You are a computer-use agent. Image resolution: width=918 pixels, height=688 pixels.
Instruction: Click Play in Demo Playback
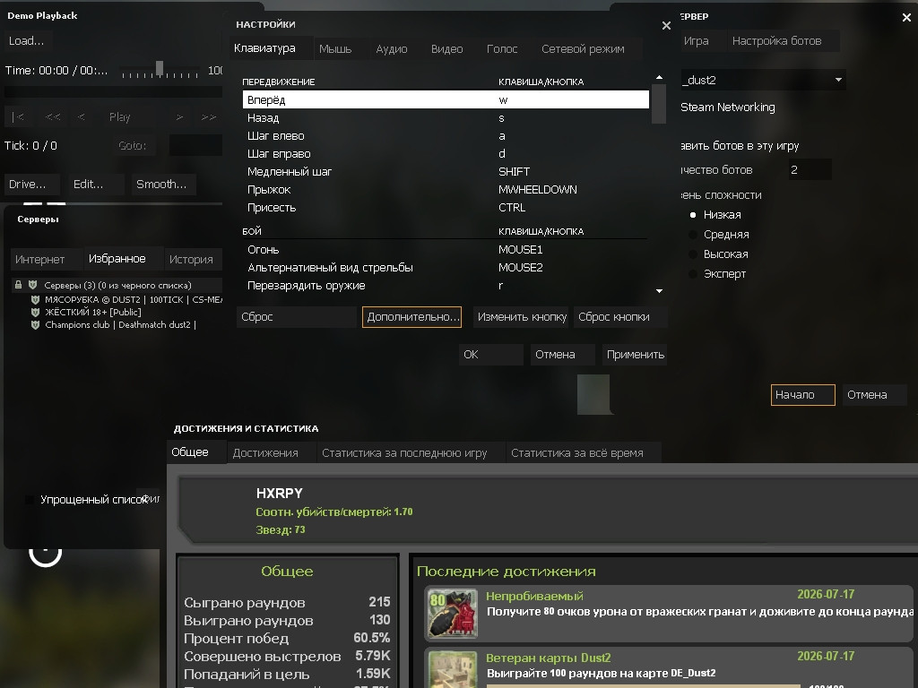coord(119,117)
